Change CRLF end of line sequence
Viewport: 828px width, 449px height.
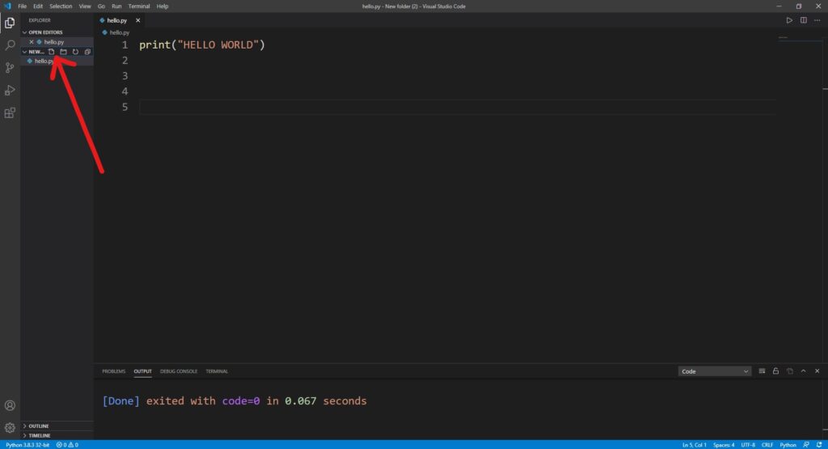(x=767, y=445)
